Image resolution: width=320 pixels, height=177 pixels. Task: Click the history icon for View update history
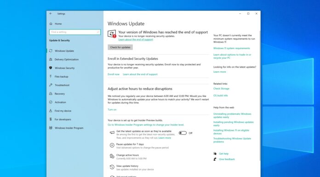pyautogui.click(x=112, y=167)
